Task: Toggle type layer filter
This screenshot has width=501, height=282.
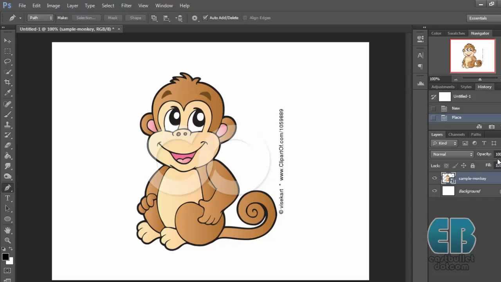Action: (x=484, y=143)
